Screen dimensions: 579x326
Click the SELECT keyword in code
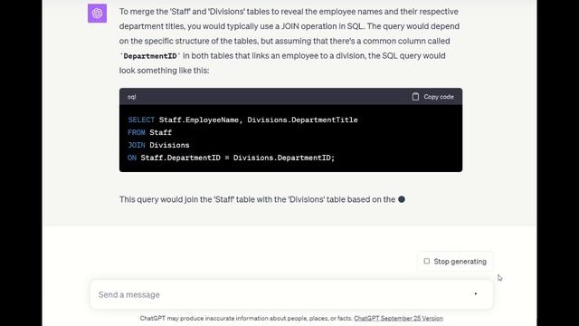pos(141,120)
